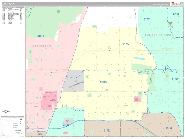Click the 91764 ZIP code label
The width and height of the screenshot is (185, 139).
pos(169,128)
